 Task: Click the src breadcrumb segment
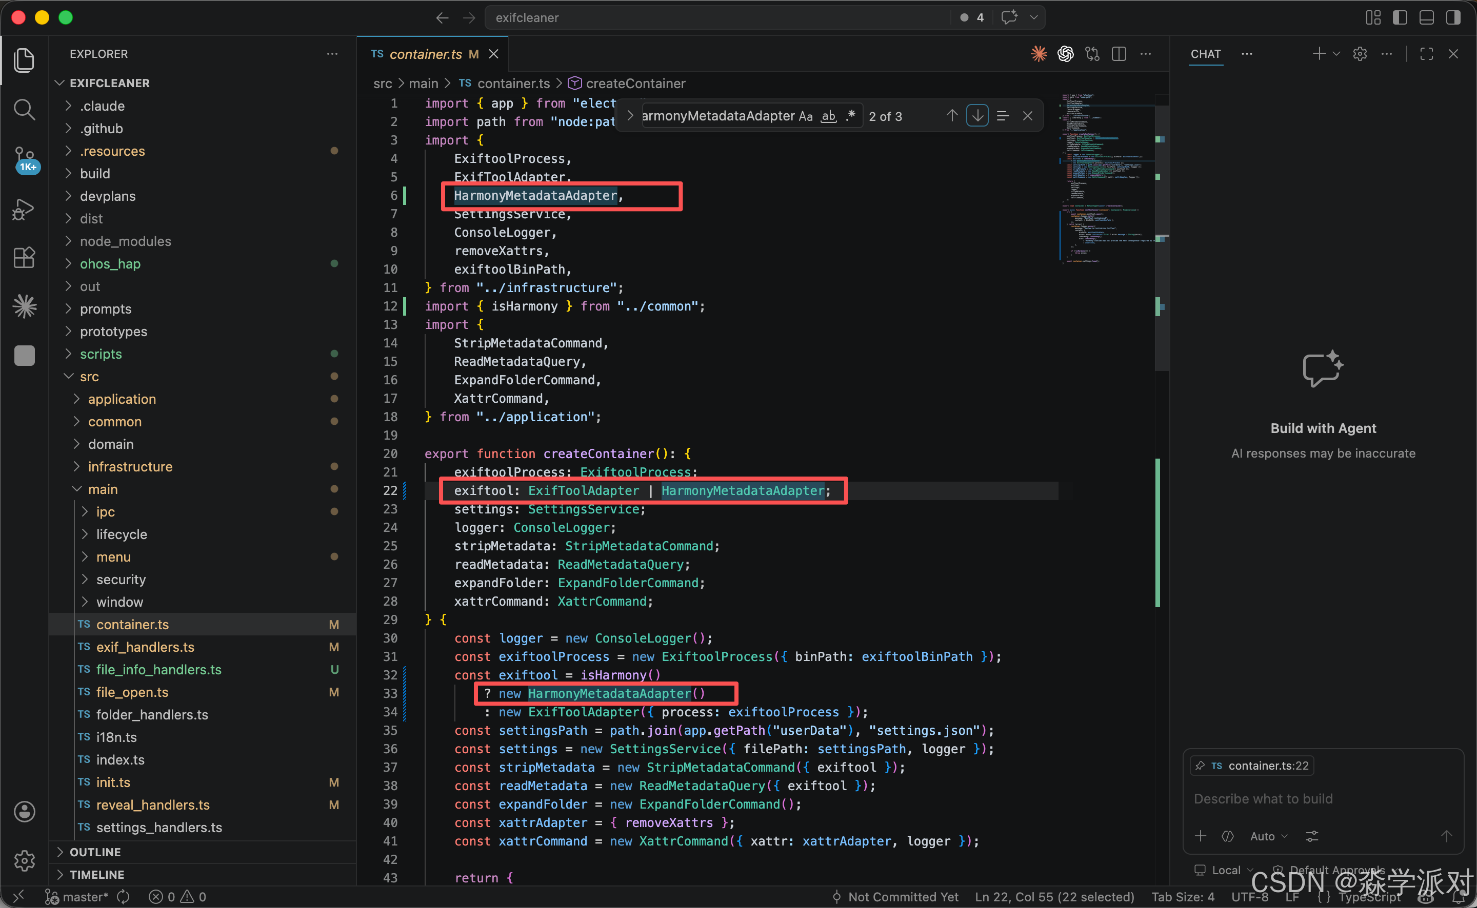383,84
